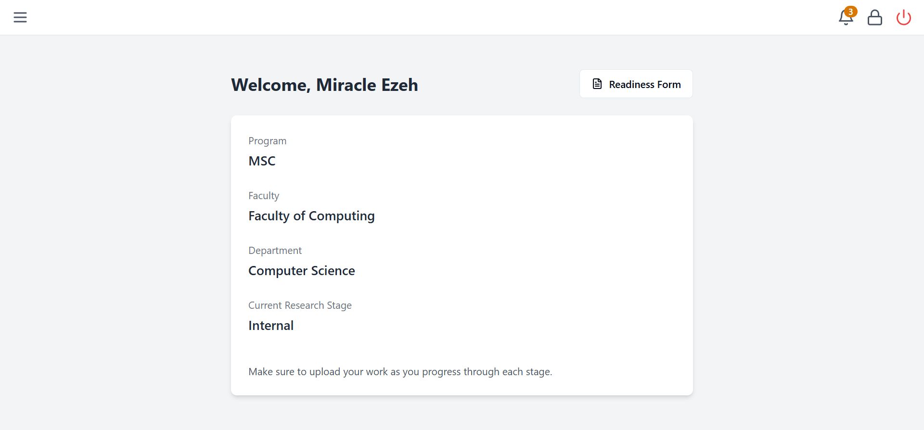
Task: Open the Readiness Form
Action: coord(636,84)
